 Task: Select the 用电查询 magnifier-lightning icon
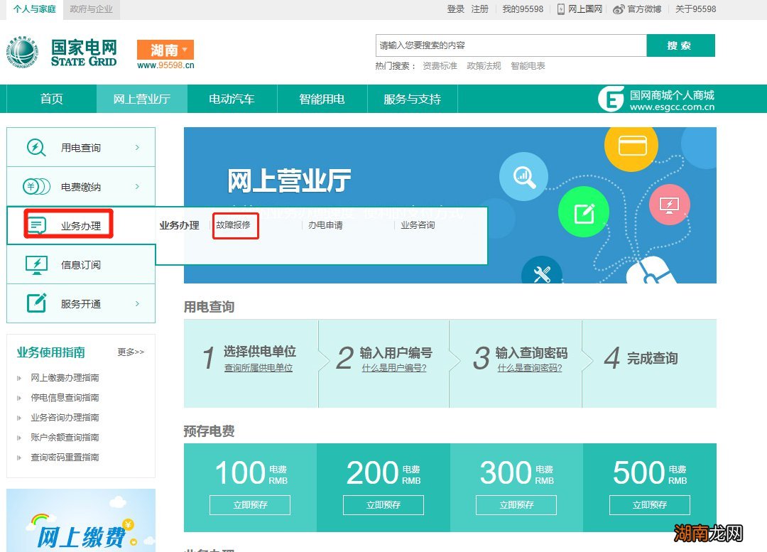click(x=38, y=146)
